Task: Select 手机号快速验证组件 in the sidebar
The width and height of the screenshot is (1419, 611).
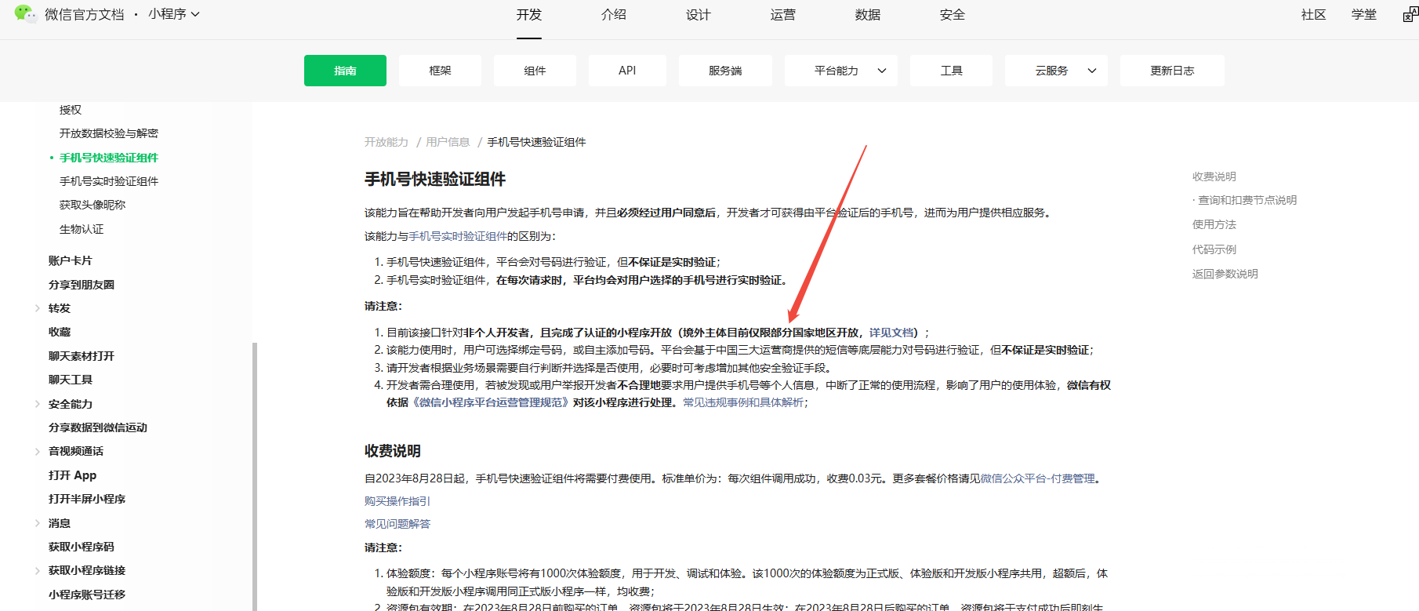Action: pyautogui.click(x=109, y=158)
